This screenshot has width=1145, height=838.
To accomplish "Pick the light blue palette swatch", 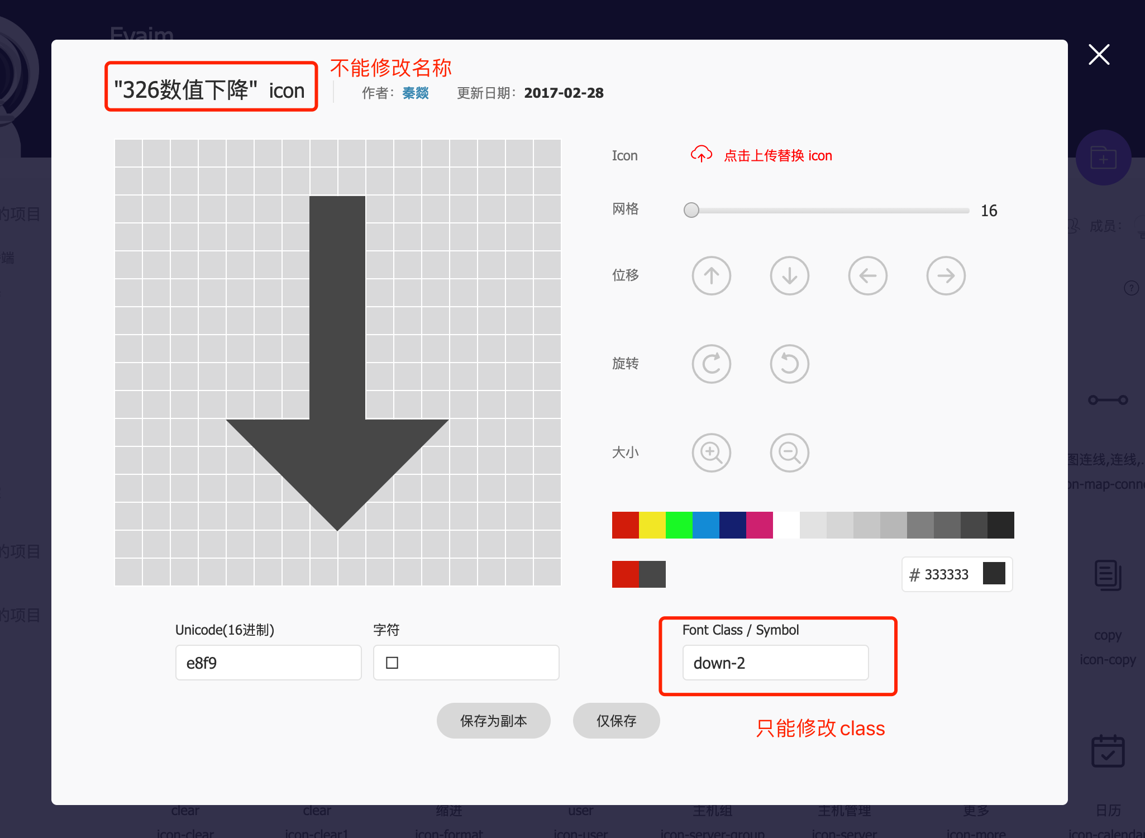I will click(x=706, y=525).
